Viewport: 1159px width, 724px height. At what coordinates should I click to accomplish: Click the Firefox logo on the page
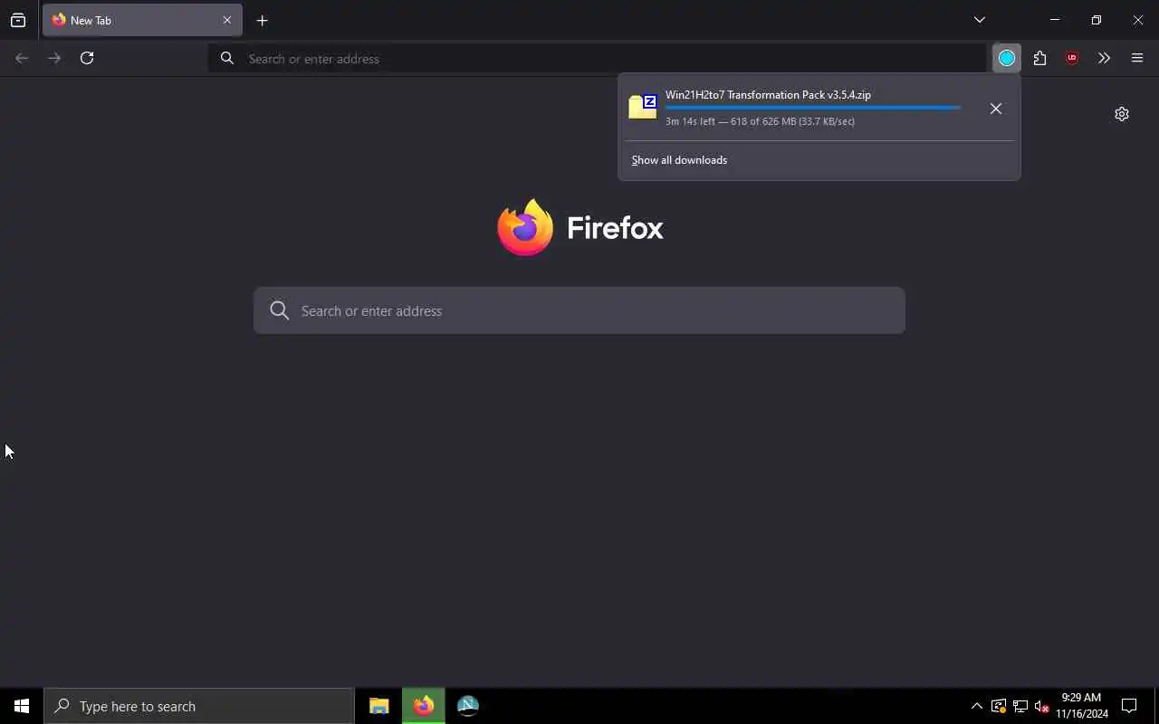(525, 227)
